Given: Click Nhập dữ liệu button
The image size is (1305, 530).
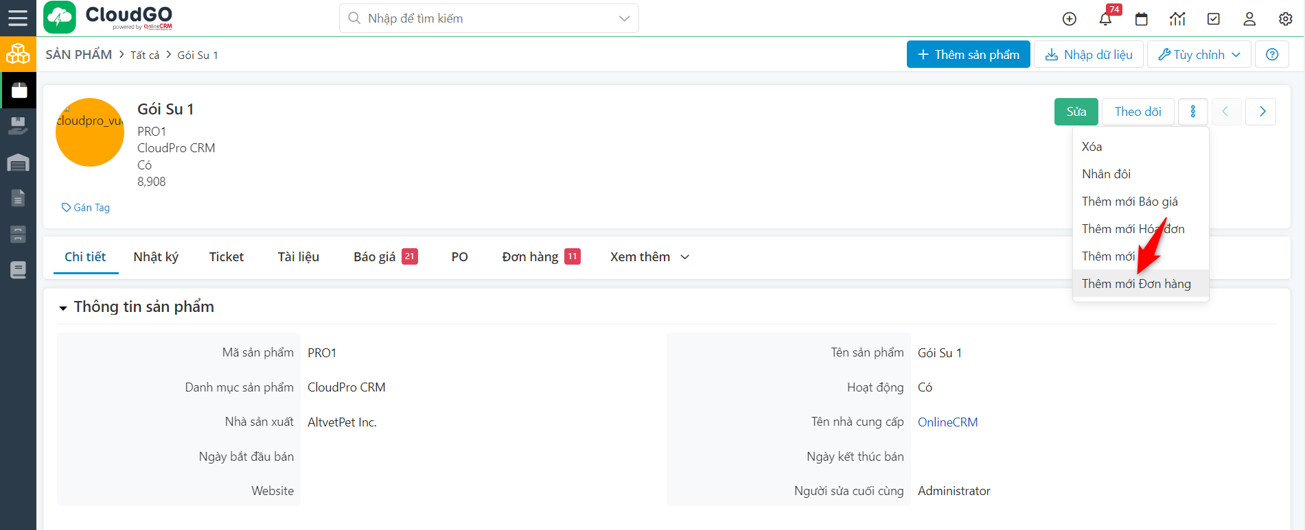Looking at the screenshot, I should (x=1089, y=54).
